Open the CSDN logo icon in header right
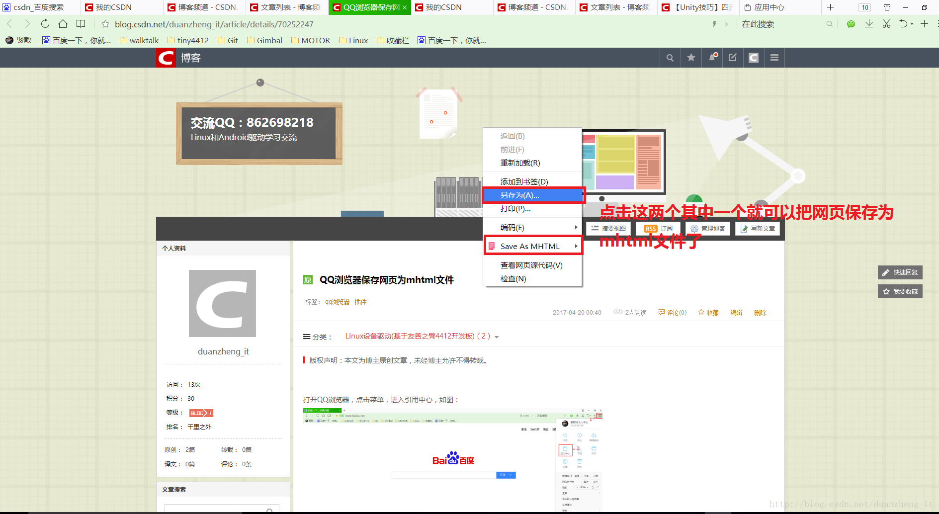The width and height of the screenshot is (939, 514). (x=754, y=58)
